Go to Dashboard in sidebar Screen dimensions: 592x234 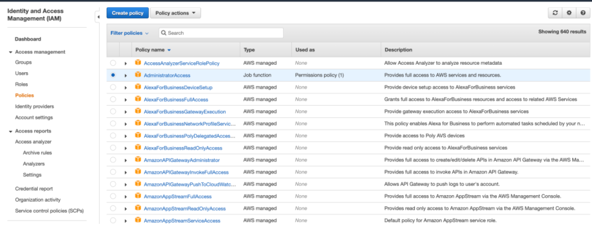tap(28, 39)
